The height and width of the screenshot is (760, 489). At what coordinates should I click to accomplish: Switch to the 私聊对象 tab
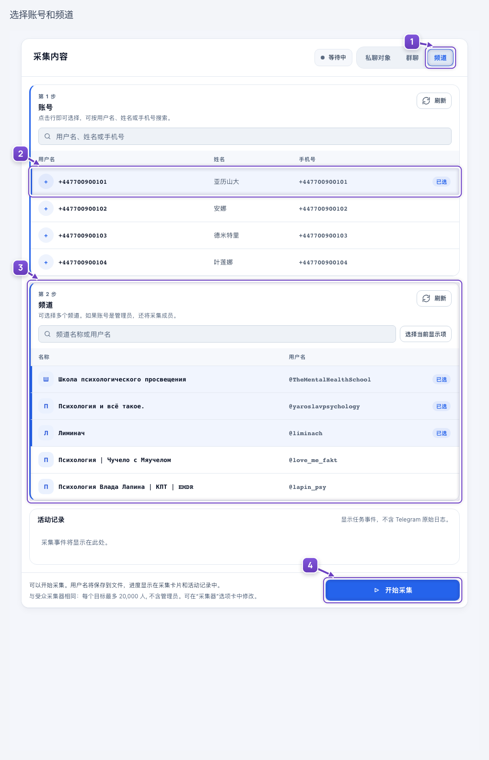(x=378, y=58)
